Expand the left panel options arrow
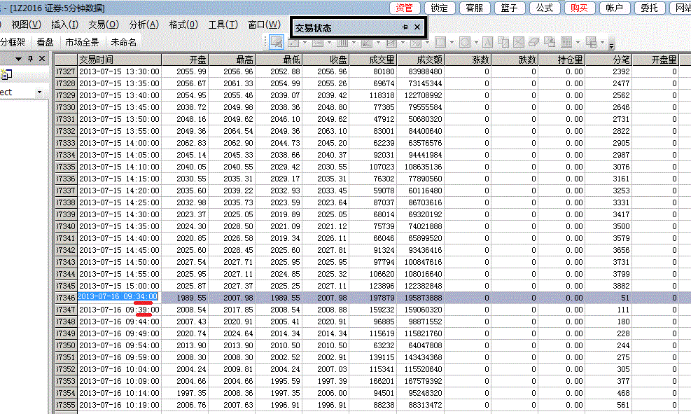 point(18,59)
